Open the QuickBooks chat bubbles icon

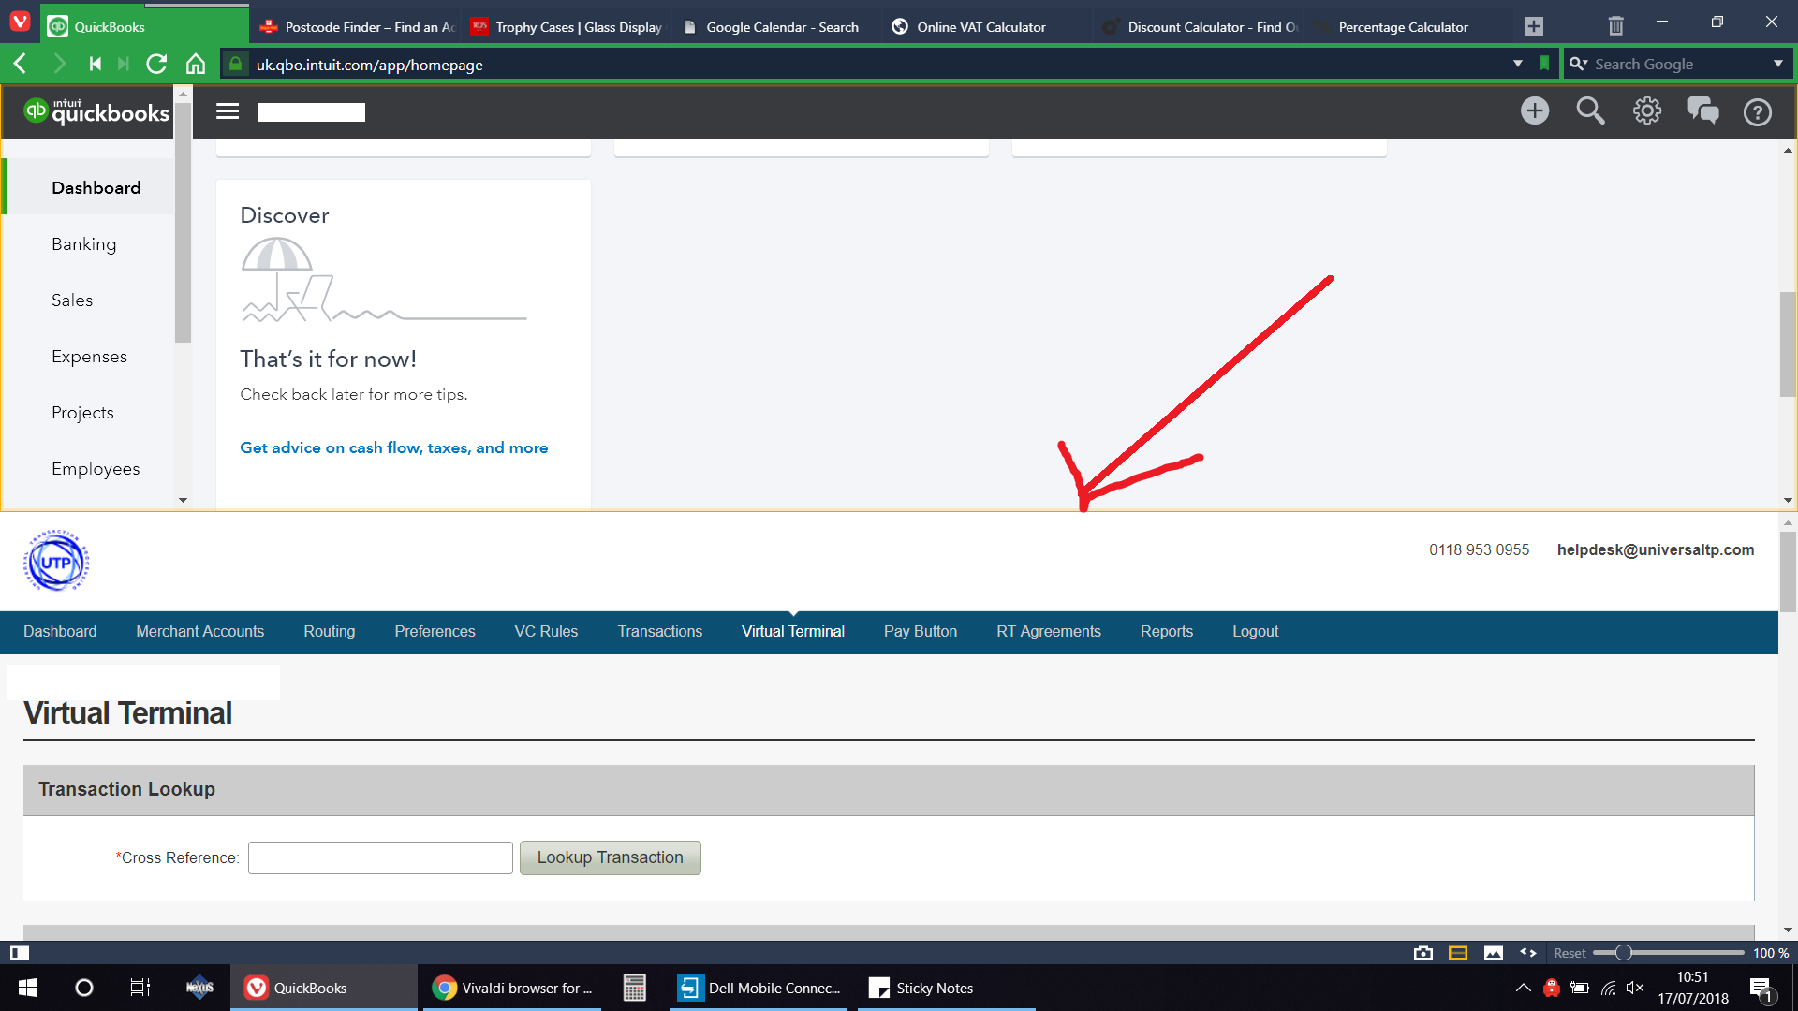click(1703, 111)
